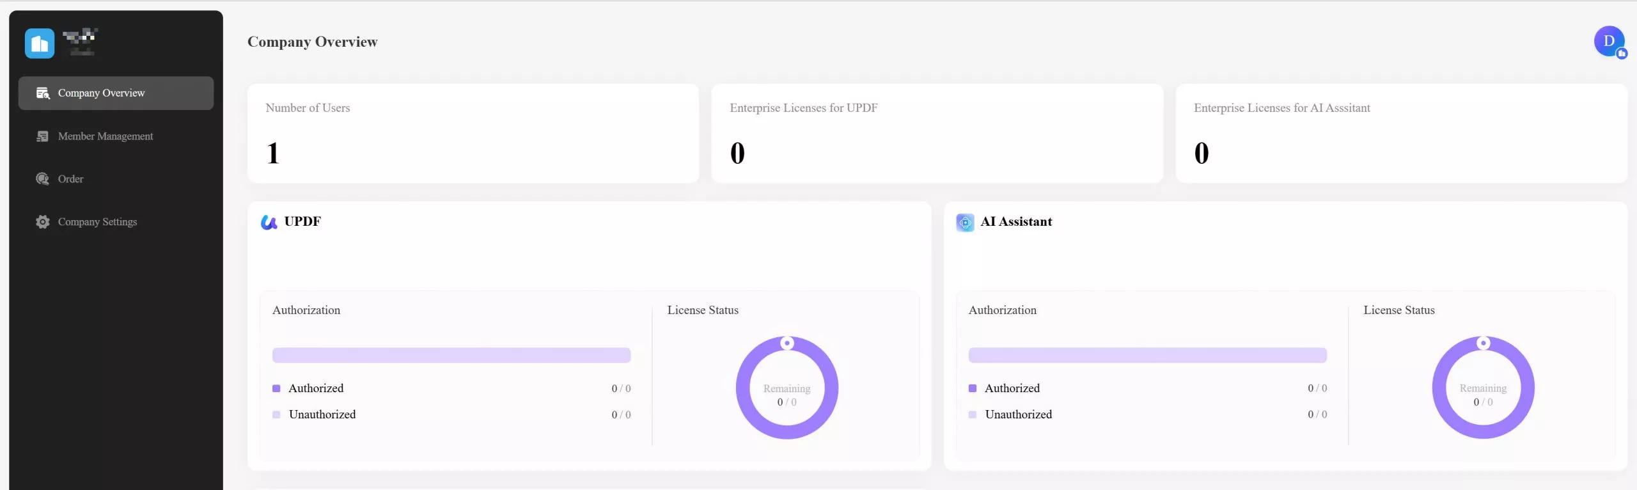Click the Member Management list icon
This screenshot has width=1637, height=490.
pyautogui.click(x=43, y=136)
